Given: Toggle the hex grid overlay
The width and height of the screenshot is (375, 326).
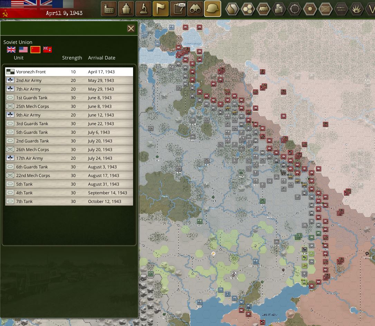Looking at the screenshot, I should coord(247,9).
